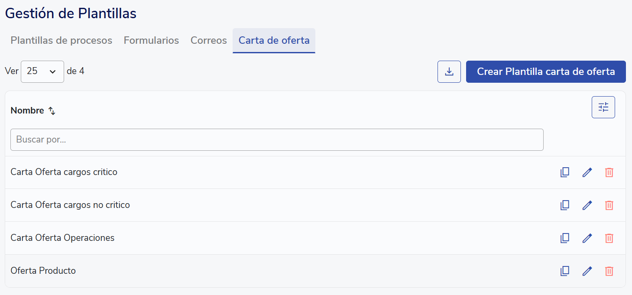Screen dimensions: 632x295
Task: Duplicate the Oferta Producto template
Action: tap(564, 271)
